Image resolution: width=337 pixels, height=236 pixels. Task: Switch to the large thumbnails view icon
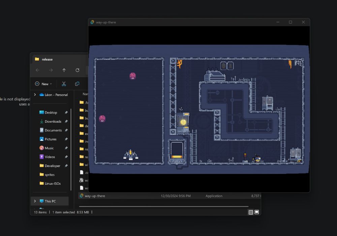(x=256, y=212)
